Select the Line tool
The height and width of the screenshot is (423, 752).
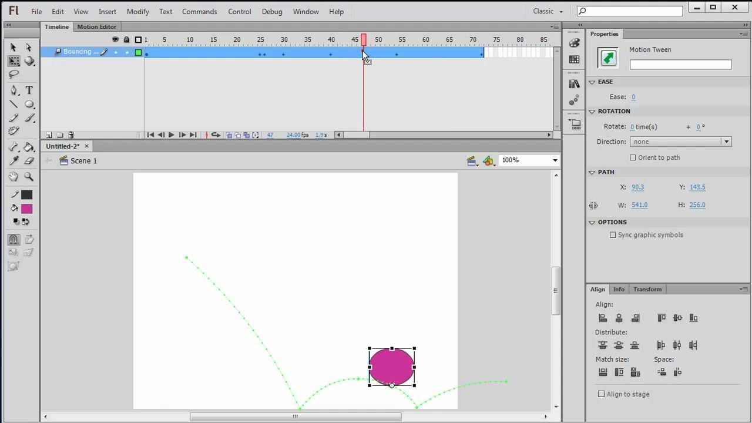pyautogui.click(x=14, y=105)
